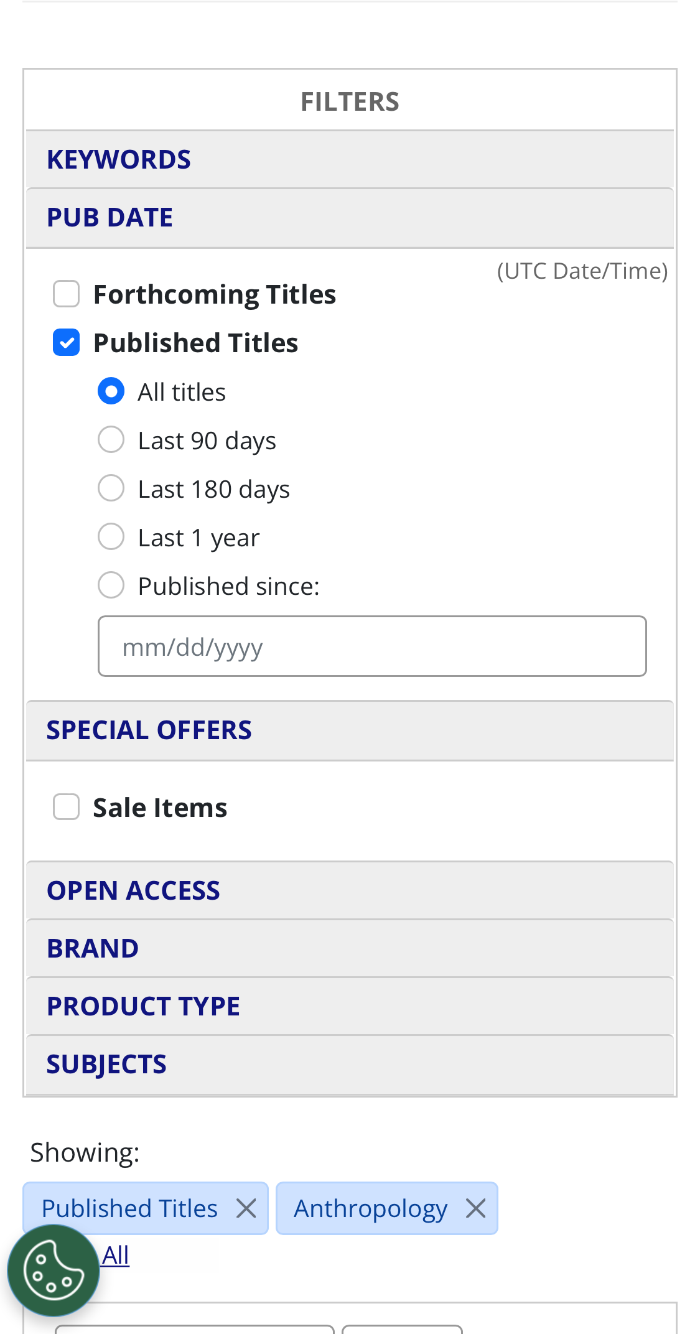This screenshot has height=1334, width=700.
Task: Select Last 180 days option
Action: click(x=111, y=487)
